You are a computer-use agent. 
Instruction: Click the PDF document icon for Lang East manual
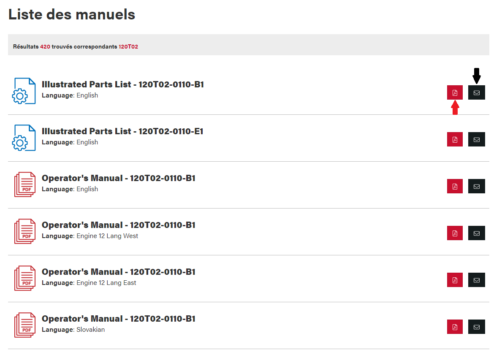(x=25, y=278)
